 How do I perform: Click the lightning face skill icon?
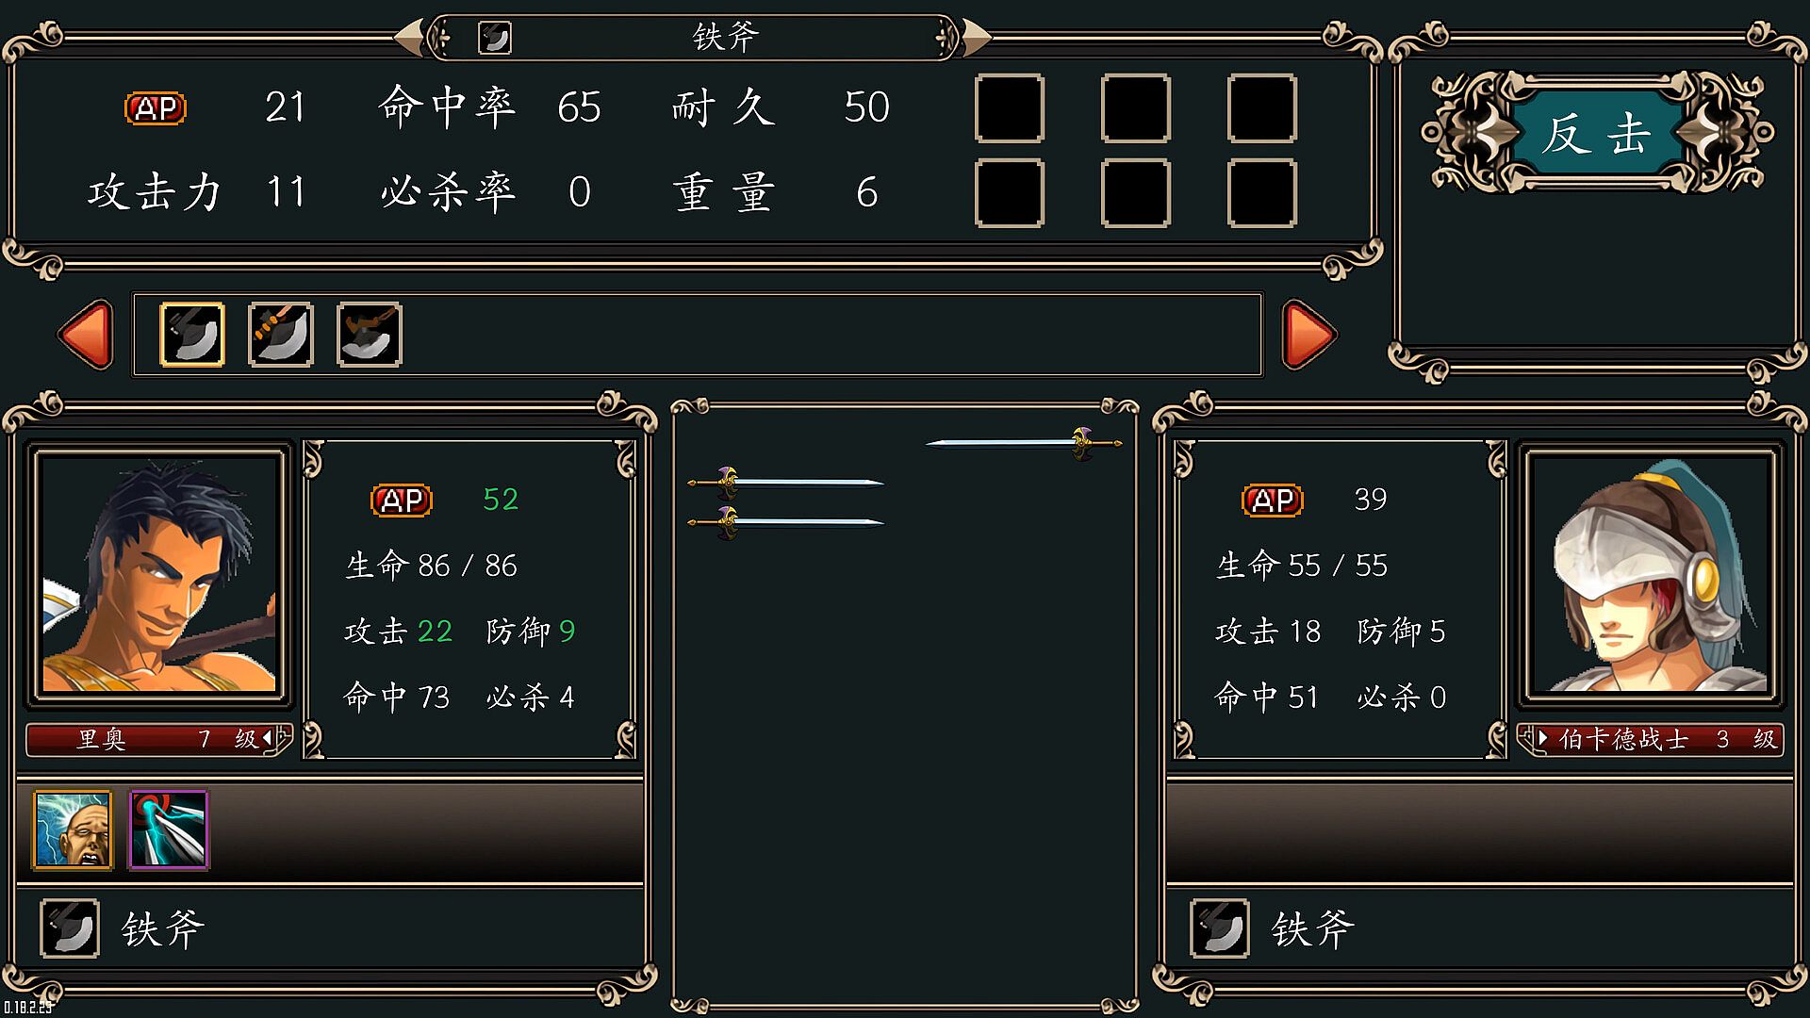[x=73, y=829]
